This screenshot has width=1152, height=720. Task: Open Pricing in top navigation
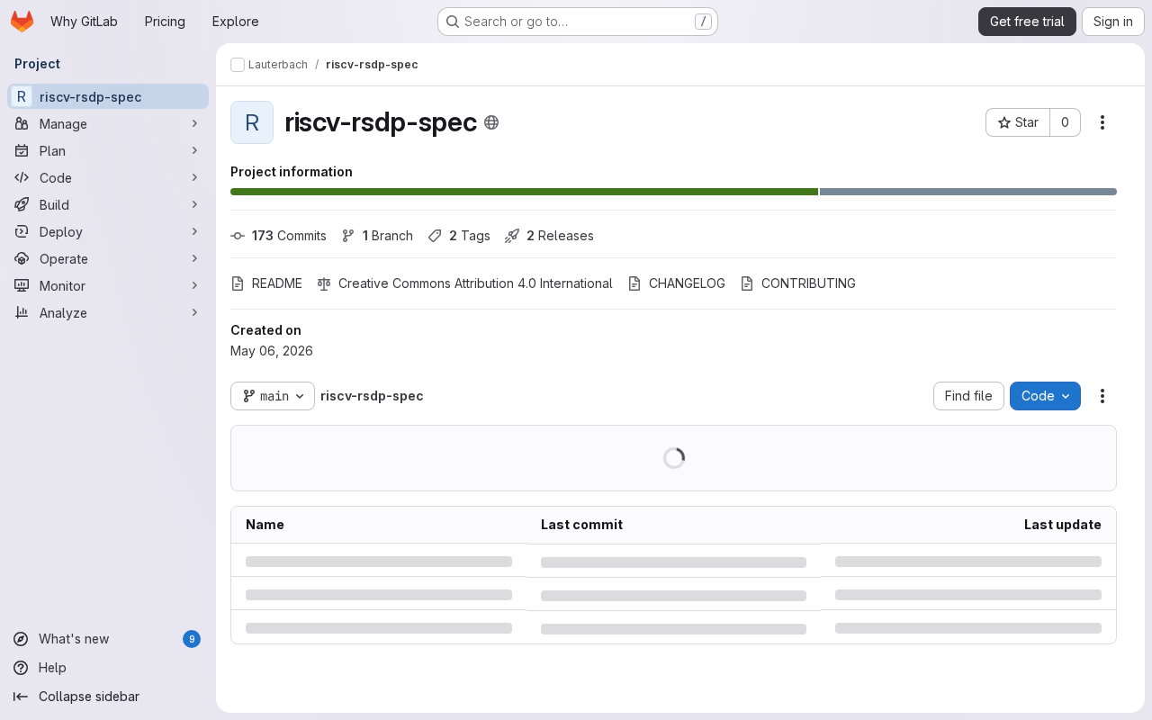165,22
